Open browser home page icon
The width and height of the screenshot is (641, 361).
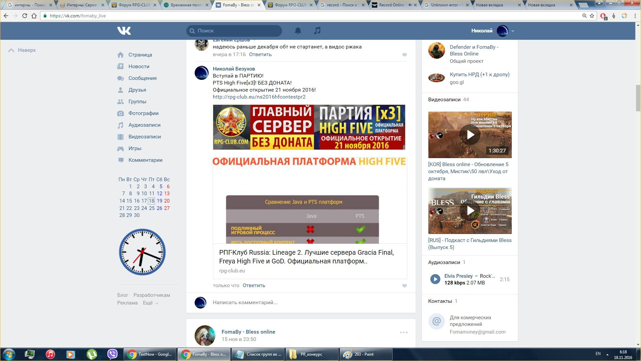34,16
